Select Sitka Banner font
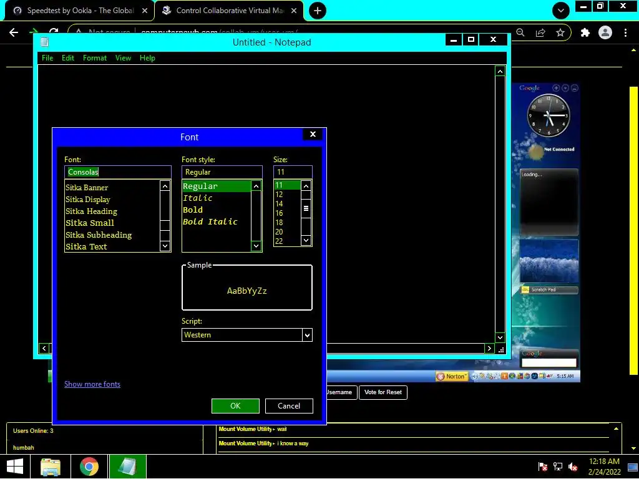 87,187
